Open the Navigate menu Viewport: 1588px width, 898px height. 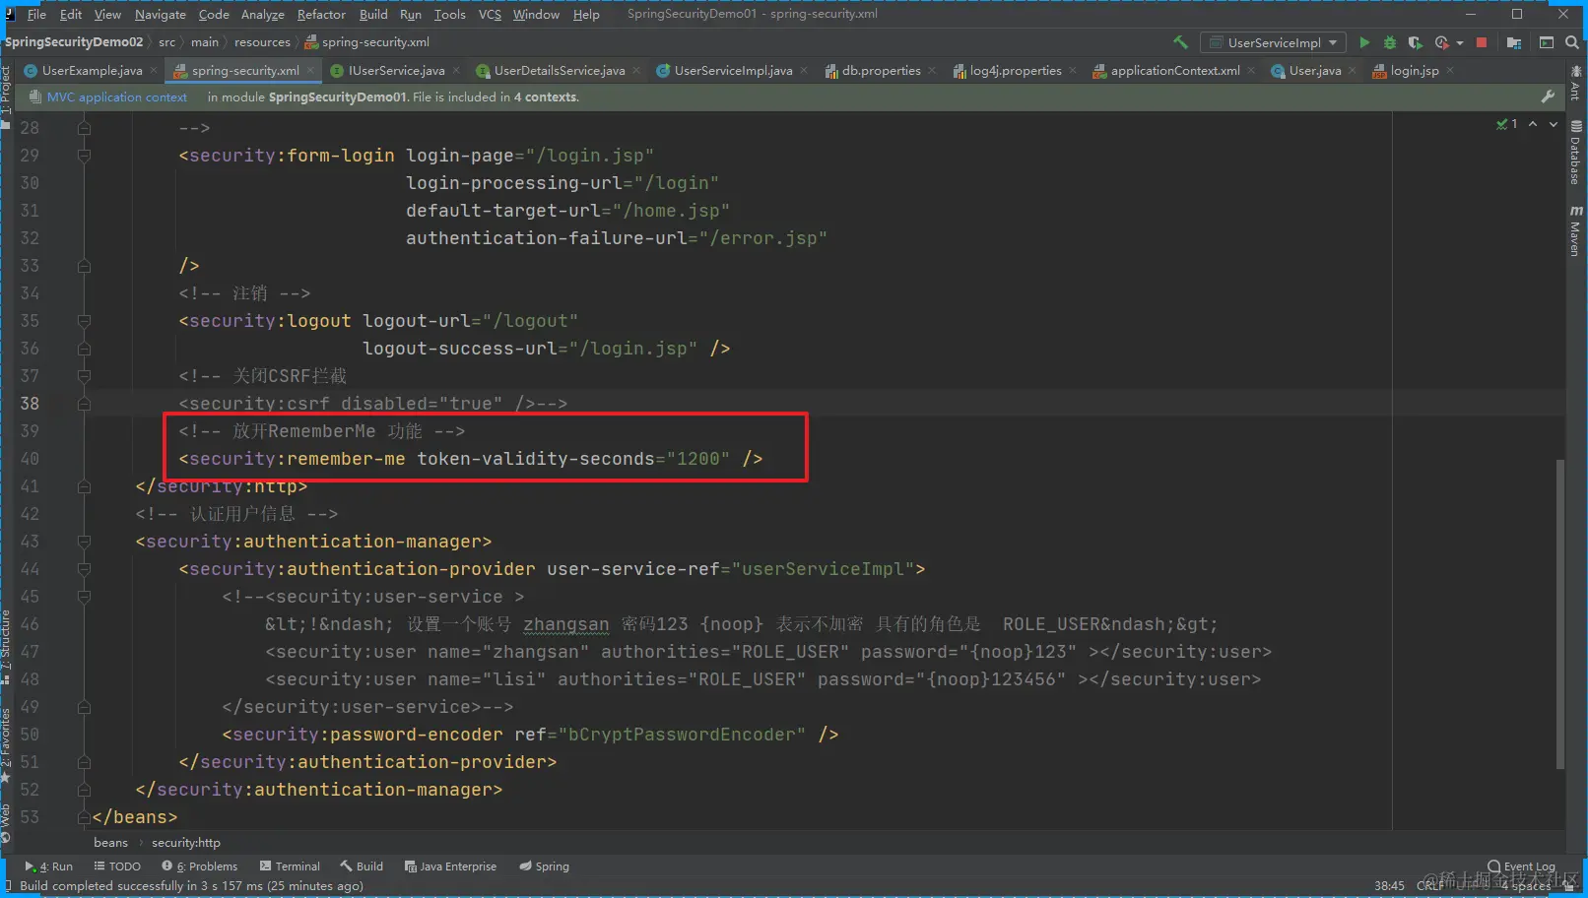click(x=161, y=14)
